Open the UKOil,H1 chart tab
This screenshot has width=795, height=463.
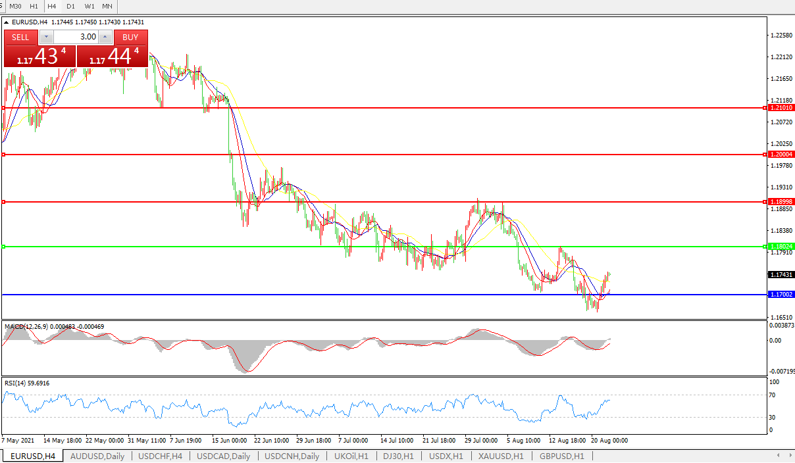tap(351, 456)
